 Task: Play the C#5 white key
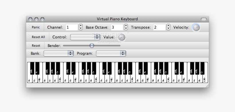[x=133, y=79]
